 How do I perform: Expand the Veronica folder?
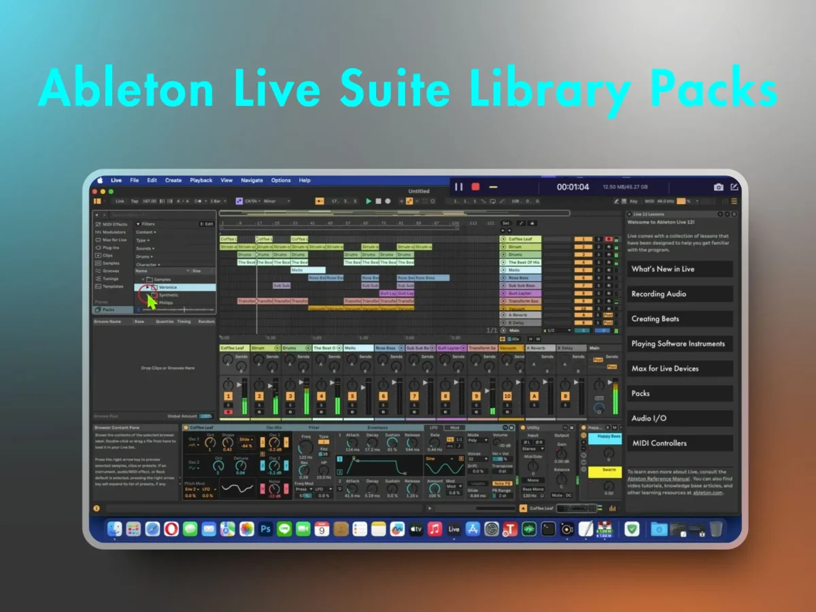(x=148, y=287)
